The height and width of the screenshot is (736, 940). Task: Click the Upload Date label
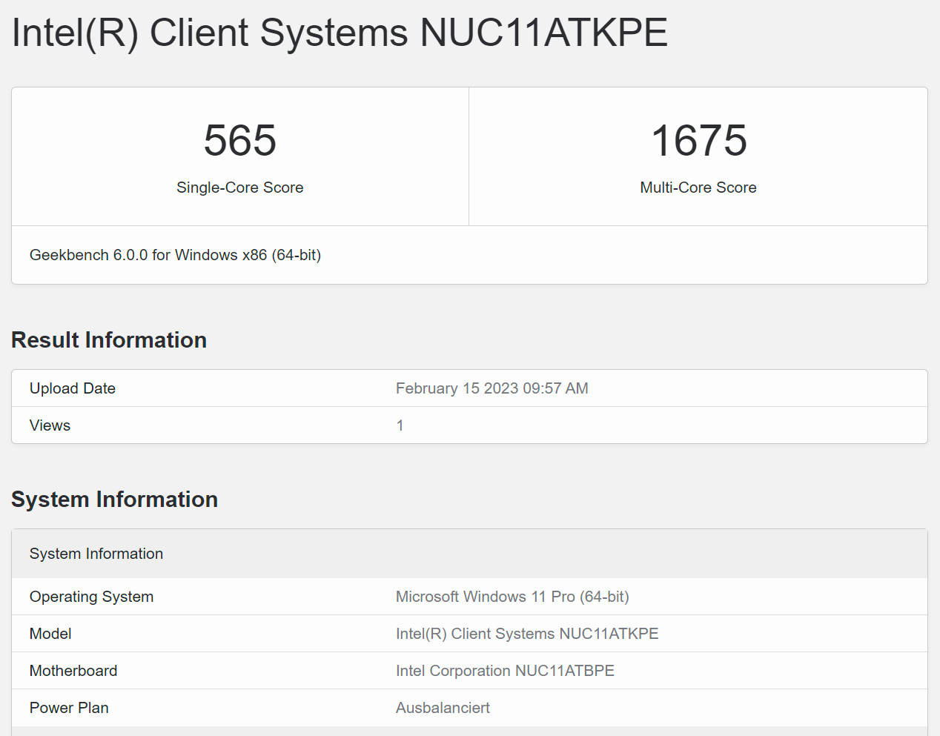[73, 388]
